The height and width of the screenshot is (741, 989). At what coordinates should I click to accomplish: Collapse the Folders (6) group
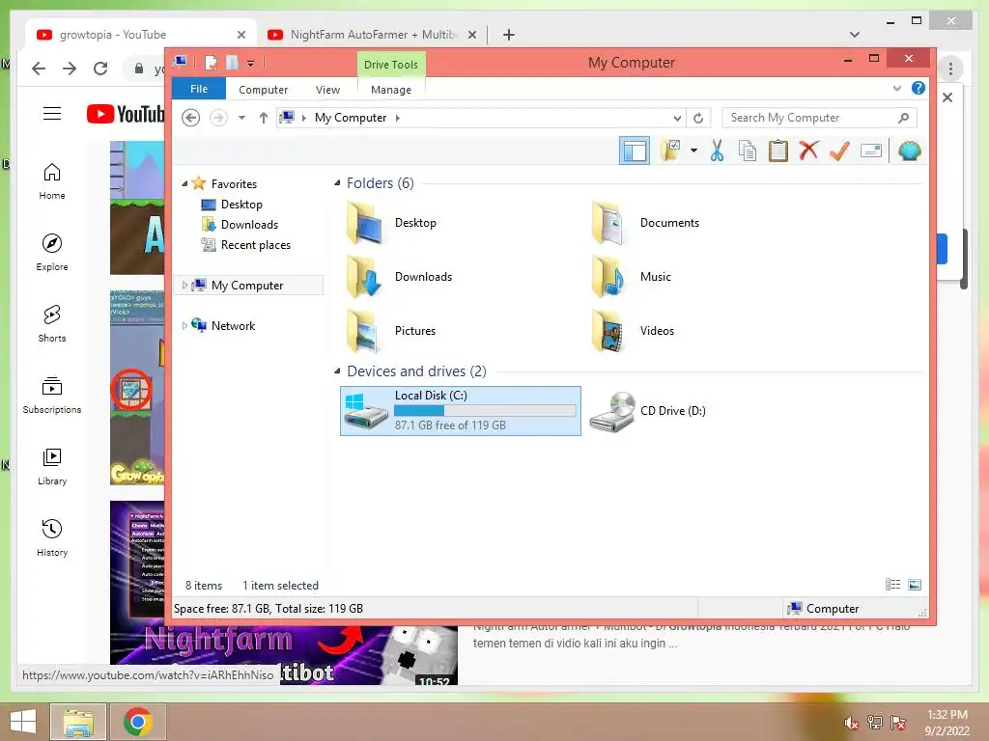[x=337, y=182]
